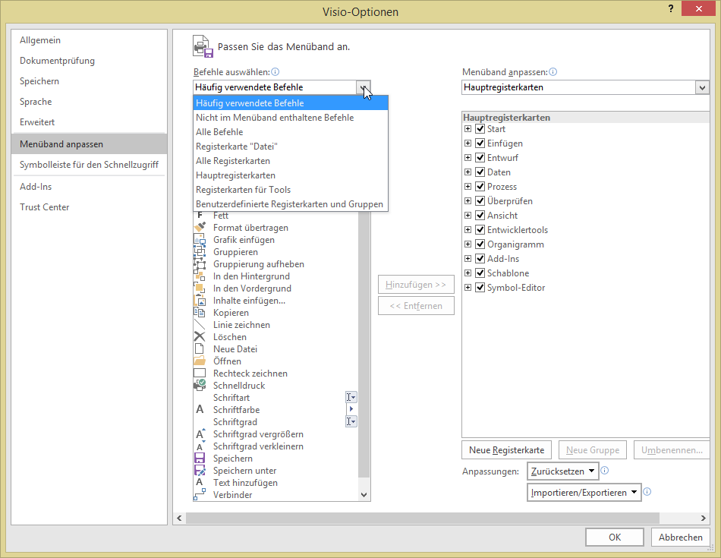Uncheck the Start tab checkbox

480,129
